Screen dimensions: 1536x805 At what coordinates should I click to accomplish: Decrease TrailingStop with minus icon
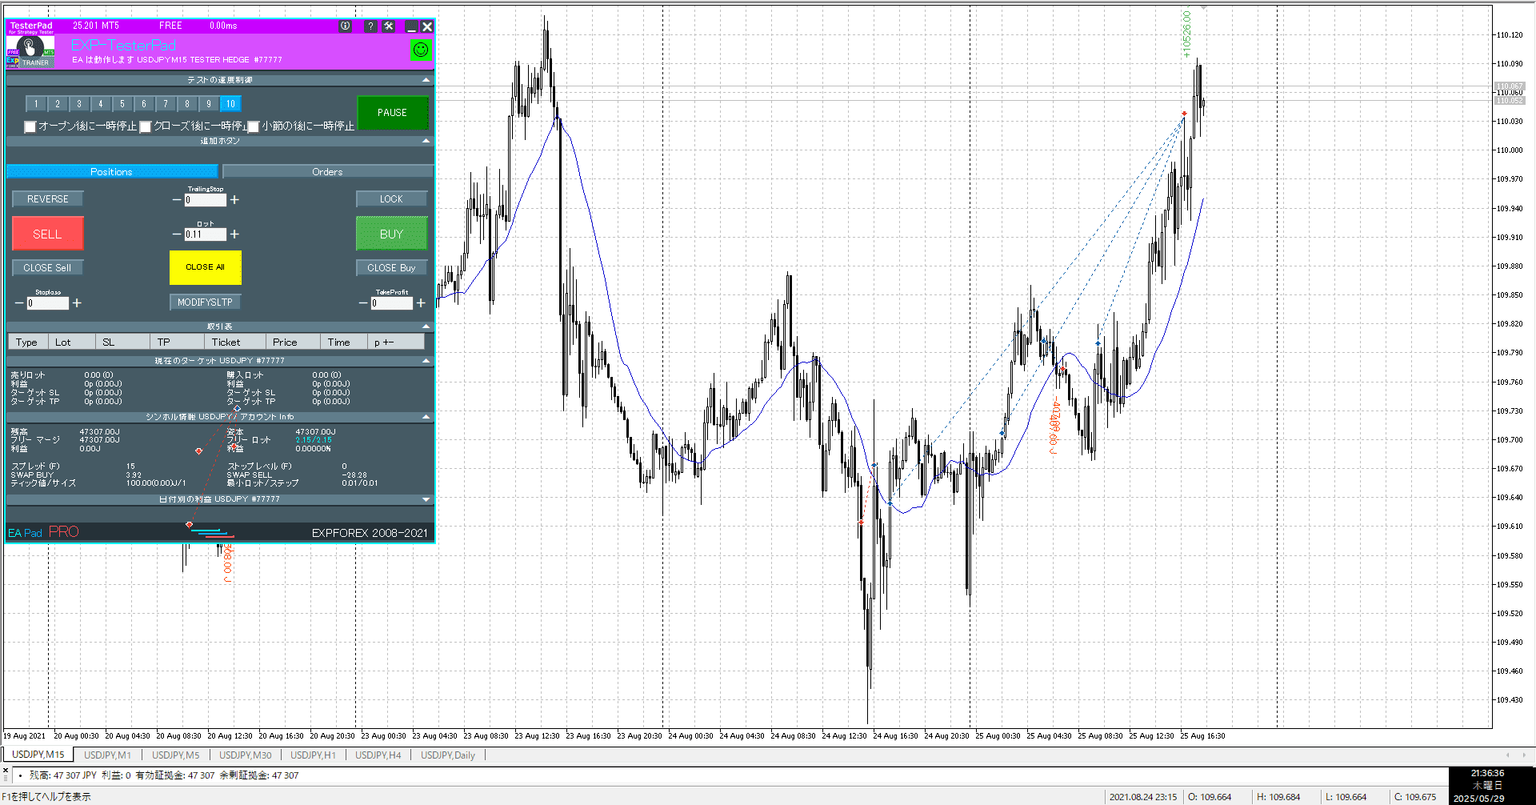[177, 200]
